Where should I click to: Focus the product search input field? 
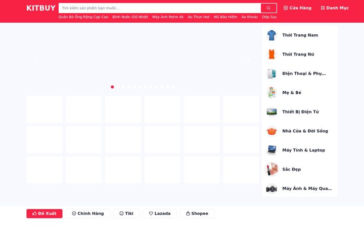(x=160, y=8)
